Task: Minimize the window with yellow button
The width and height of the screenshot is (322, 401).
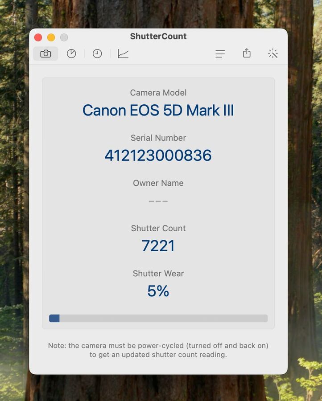Action: [x=51, y=37]
